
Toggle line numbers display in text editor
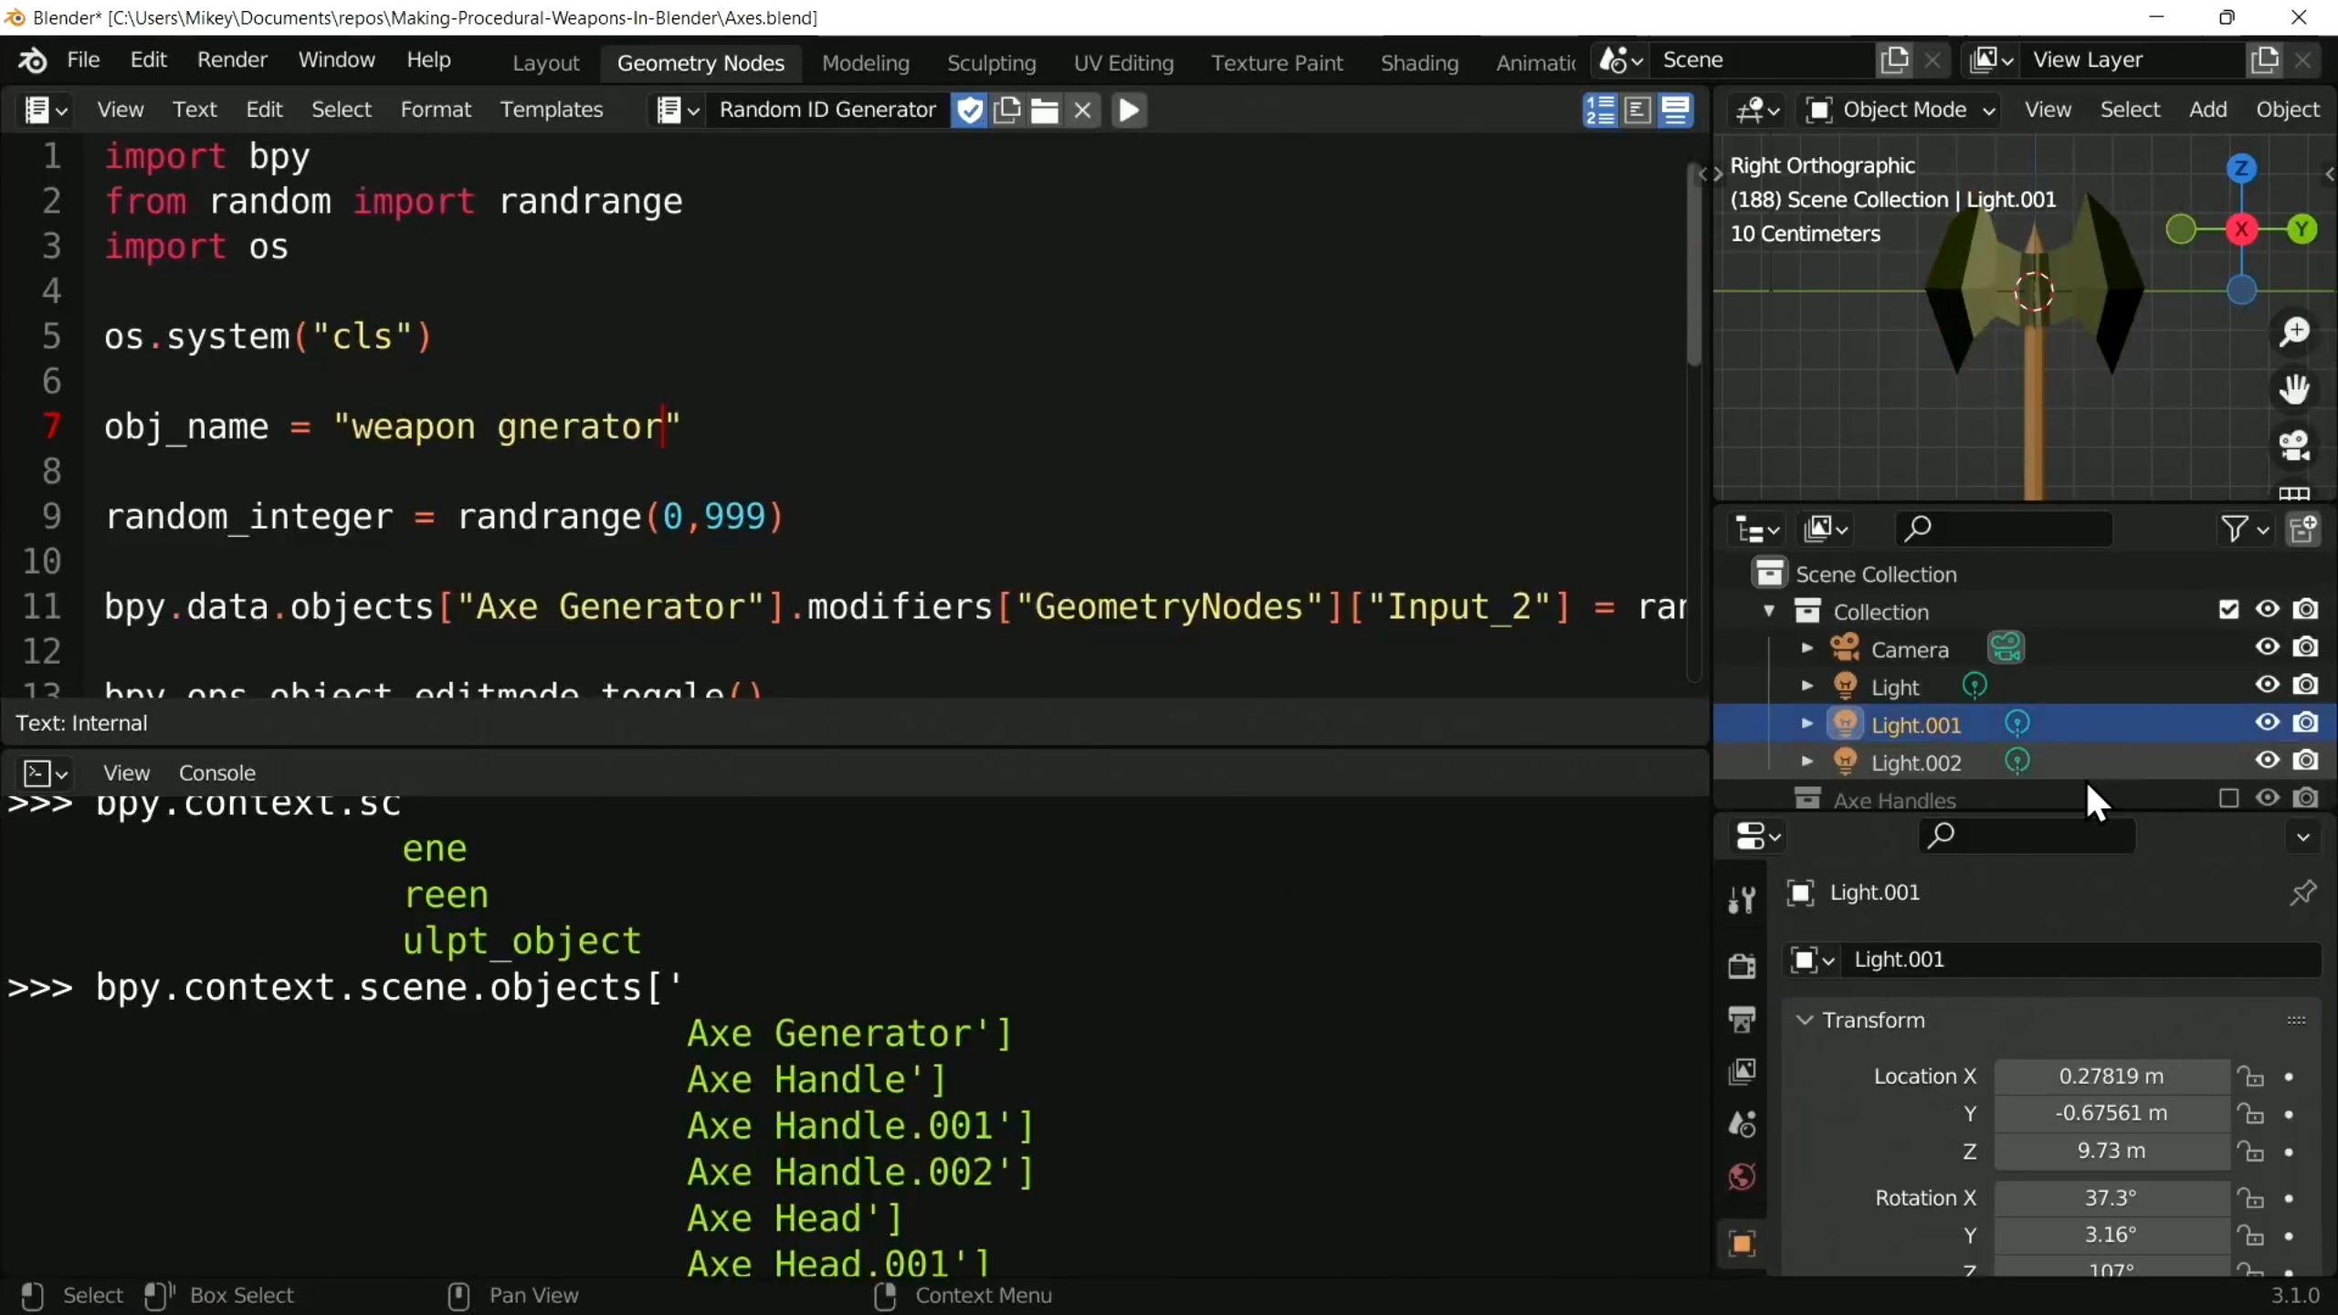(1600, 110)
